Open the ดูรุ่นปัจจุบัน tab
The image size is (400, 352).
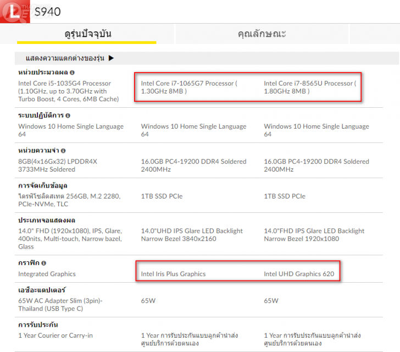click(x=87, y=34)
